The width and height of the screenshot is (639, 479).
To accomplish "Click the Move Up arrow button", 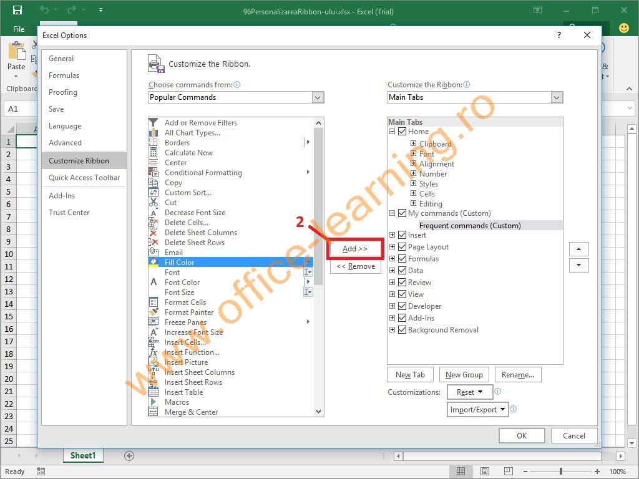I will (x=578, y=249).
